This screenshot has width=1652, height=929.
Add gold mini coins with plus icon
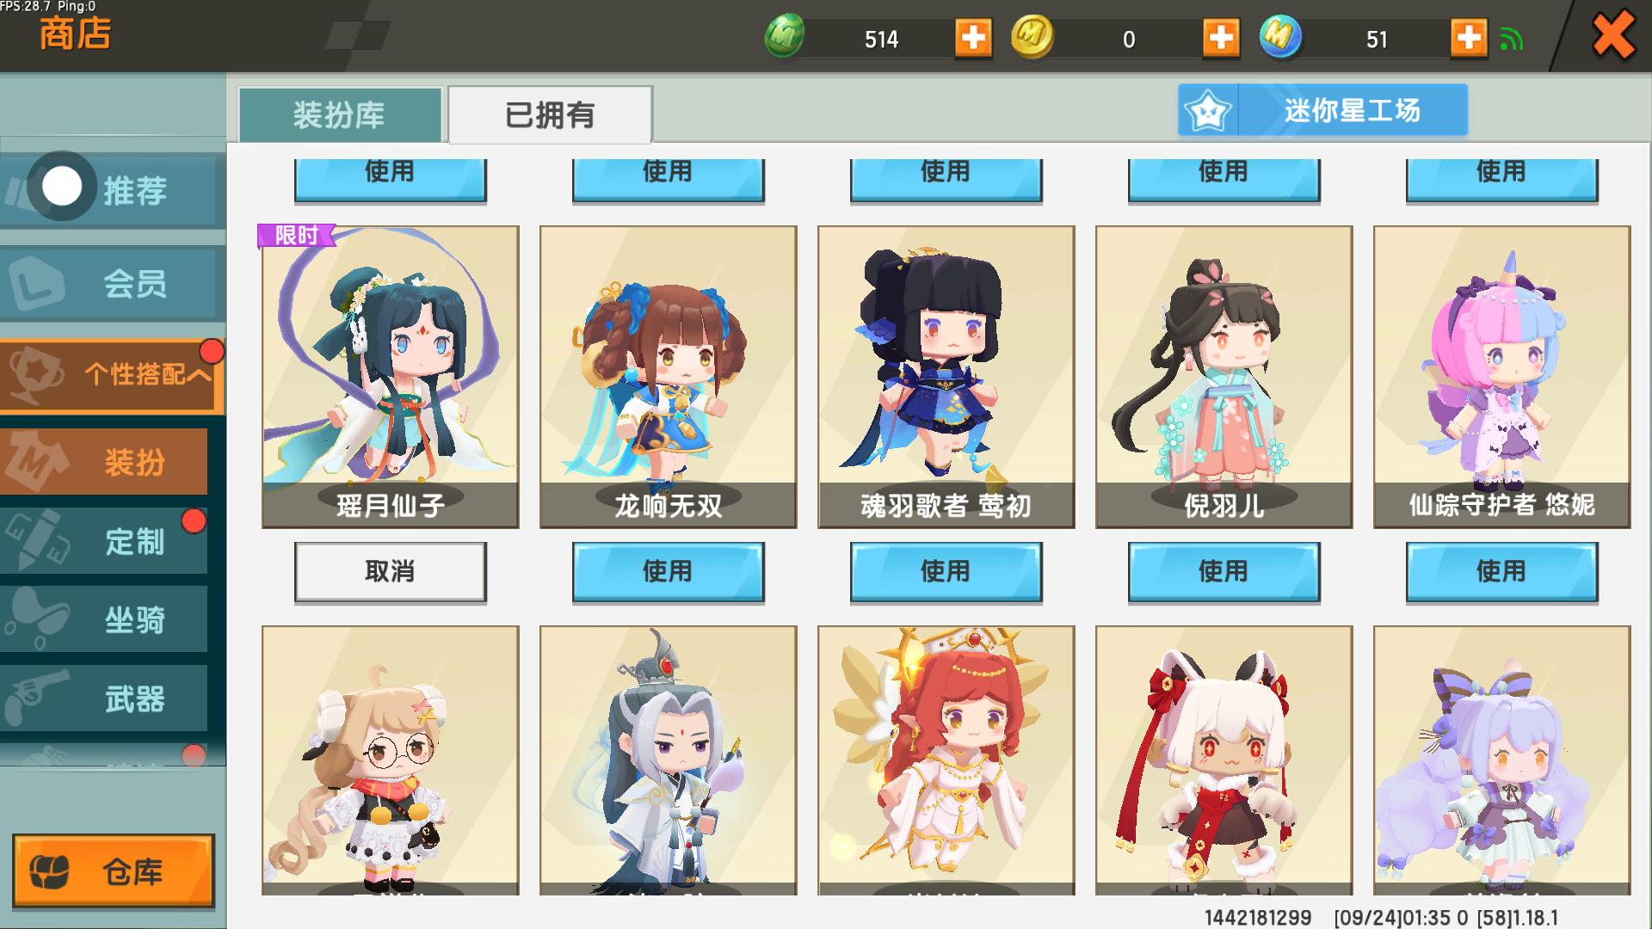coord(1221,38)
